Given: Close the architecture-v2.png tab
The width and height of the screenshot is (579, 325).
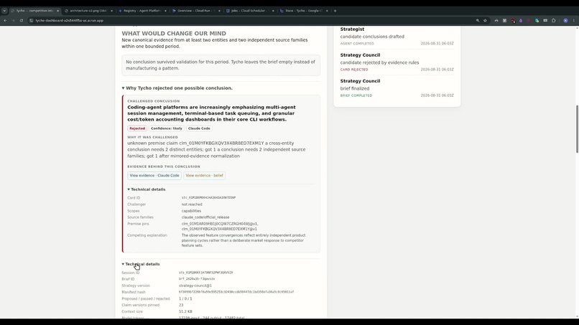Looking at the screenshot, I should (111, 11).
